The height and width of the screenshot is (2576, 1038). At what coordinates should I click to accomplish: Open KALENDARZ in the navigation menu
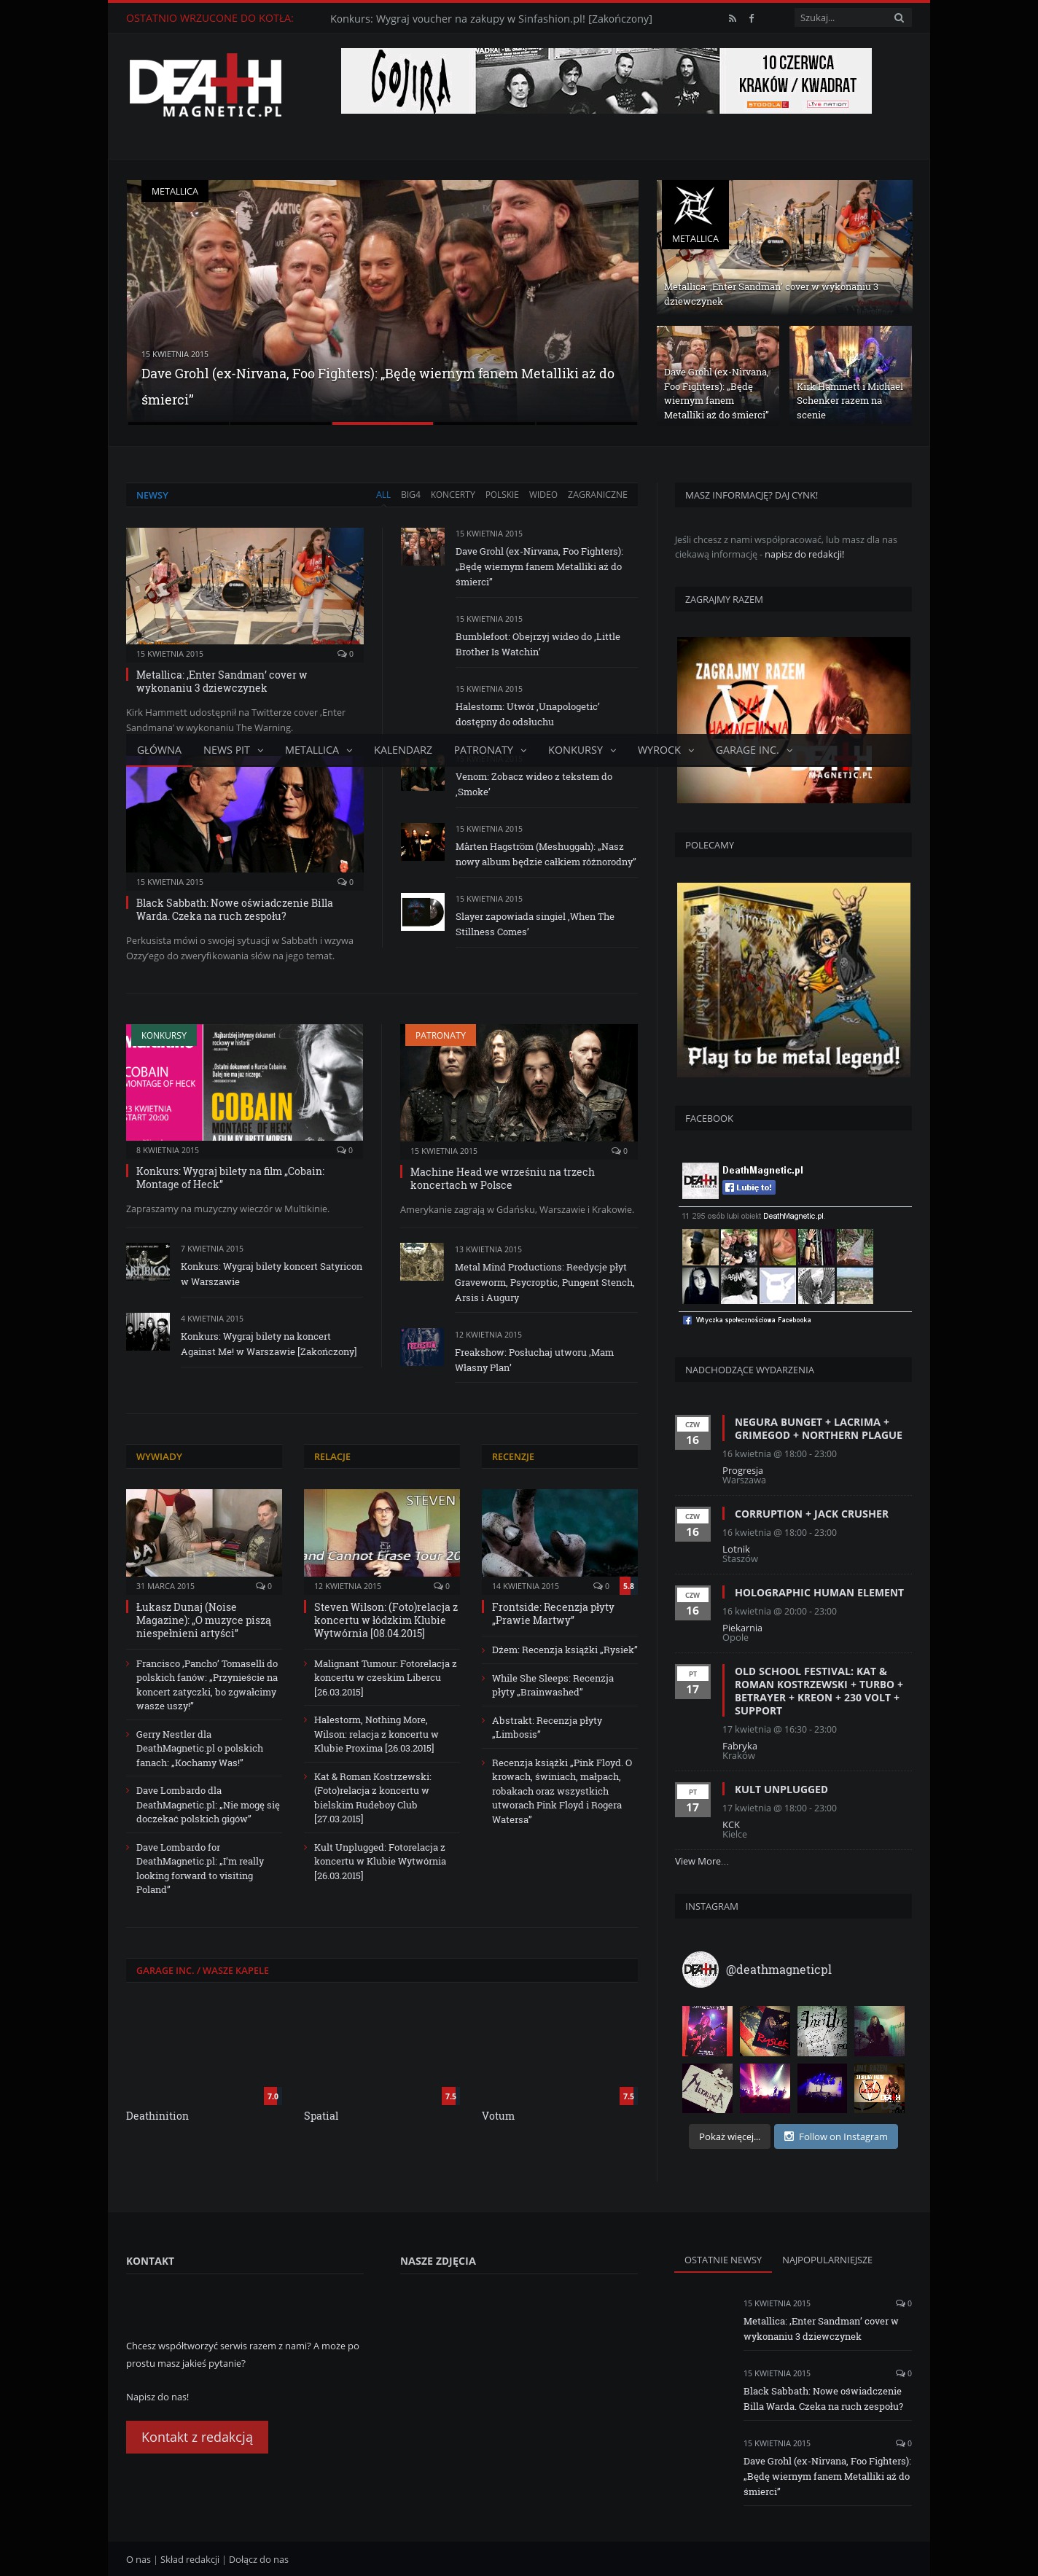pyautogui.click(x=403, y=750)
